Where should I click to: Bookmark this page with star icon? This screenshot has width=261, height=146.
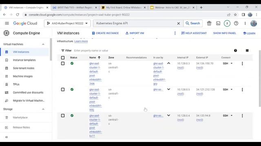tap(235, 15)
